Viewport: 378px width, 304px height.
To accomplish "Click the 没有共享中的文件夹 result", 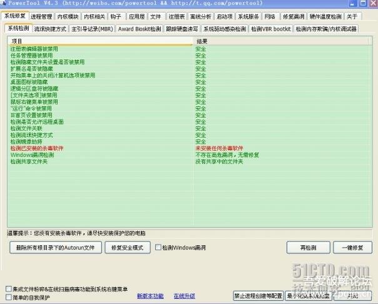I will pos(219,161).
